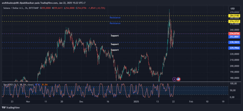
Task: Click the Resistance label below 274,3727 line
Action: (x=115, y=23)
